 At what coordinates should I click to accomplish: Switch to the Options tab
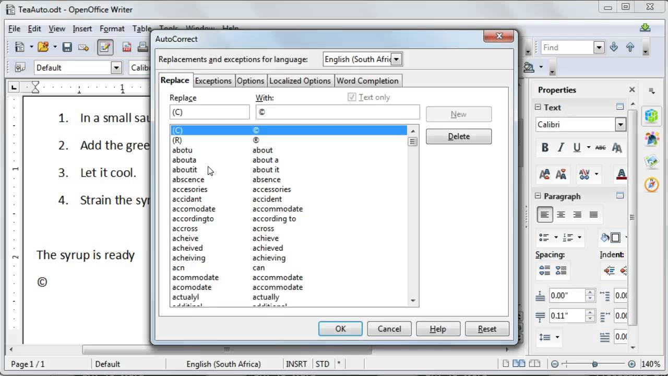(x=250, y=80)
